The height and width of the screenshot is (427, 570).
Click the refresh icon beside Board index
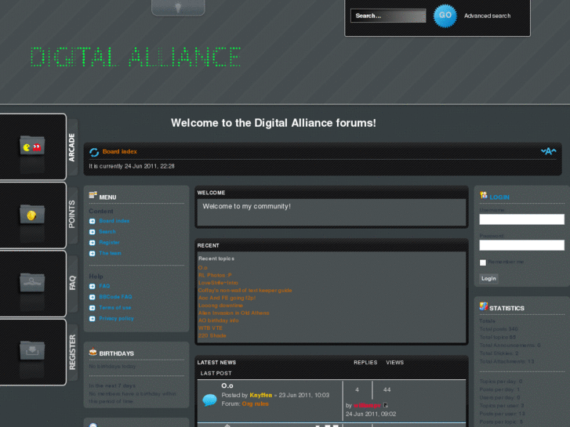pyautogui.click(x=94, y=152)
